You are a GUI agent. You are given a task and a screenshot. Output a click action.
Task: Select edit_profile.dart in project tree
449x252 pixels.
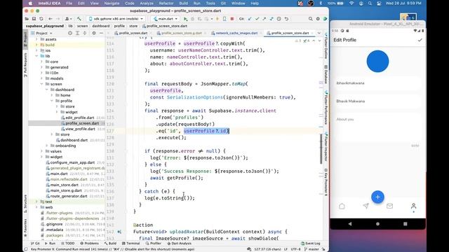click(79, 118)
